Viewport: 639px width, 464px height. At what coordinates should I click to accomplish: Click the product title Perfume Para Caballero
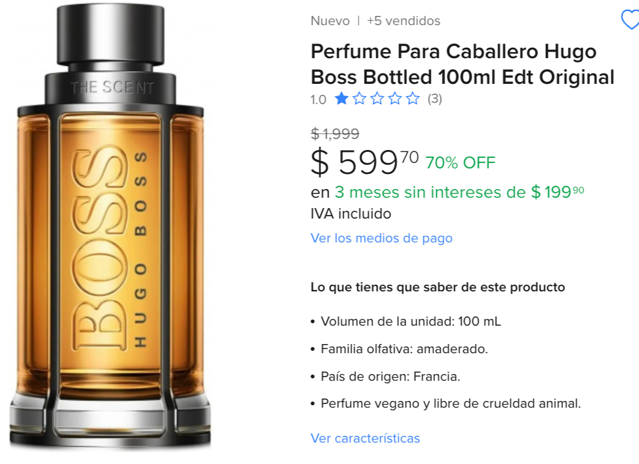click(x=462, y=64)
